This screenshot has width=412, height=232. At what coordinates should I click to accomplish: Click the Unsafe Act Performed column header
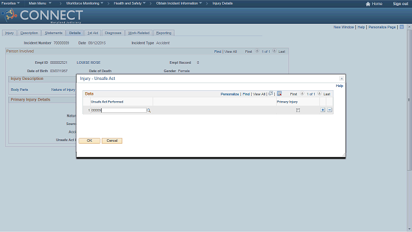107,102
